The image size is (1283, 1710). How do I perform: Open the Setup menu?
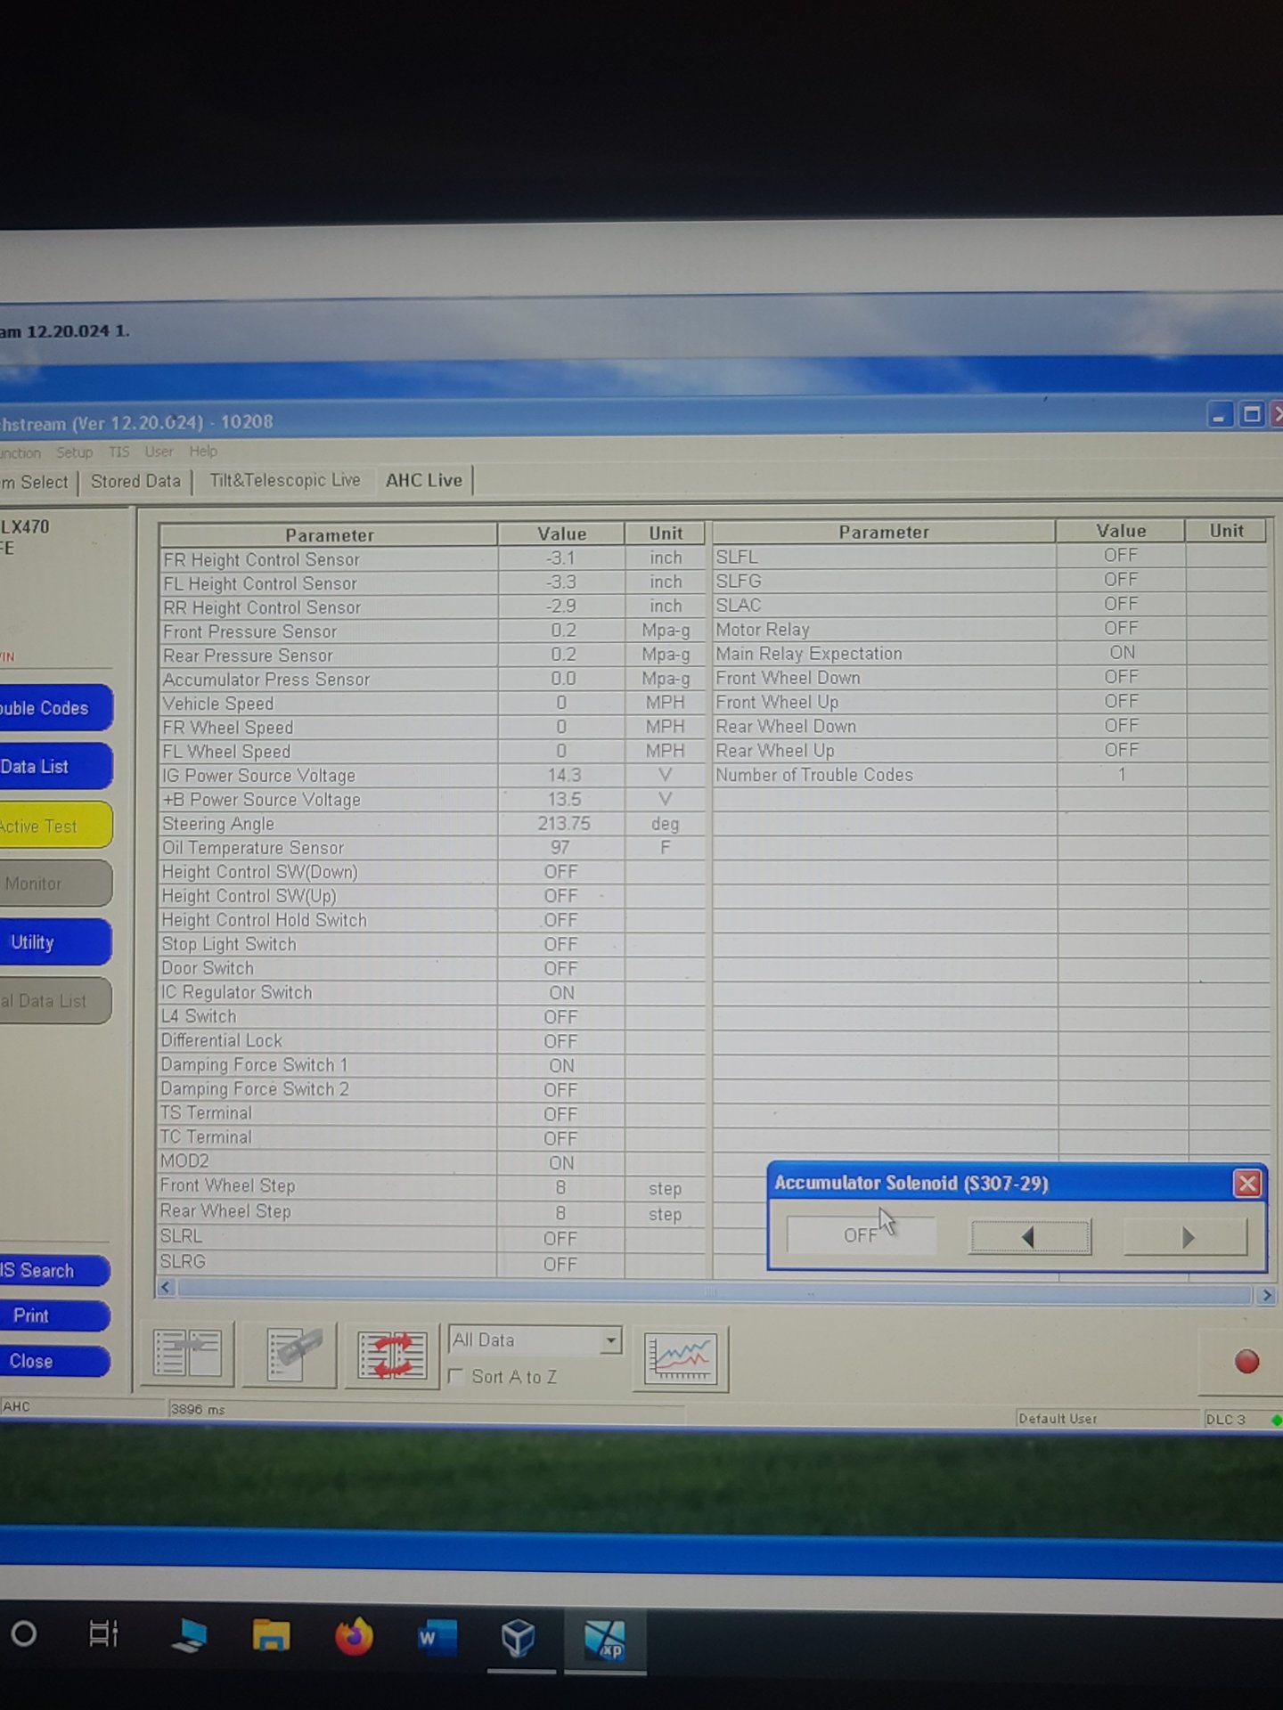[75, 452]
